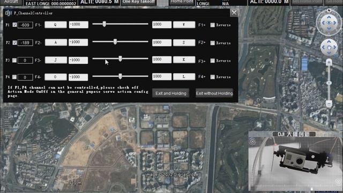Check the F3 channel checkbox
Screen dimensions: 343x193
(14, 60)
